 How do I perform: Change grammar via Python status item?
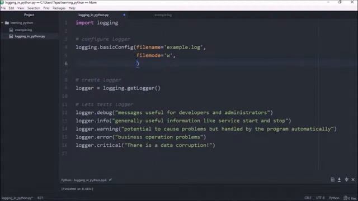click(335, 198)
